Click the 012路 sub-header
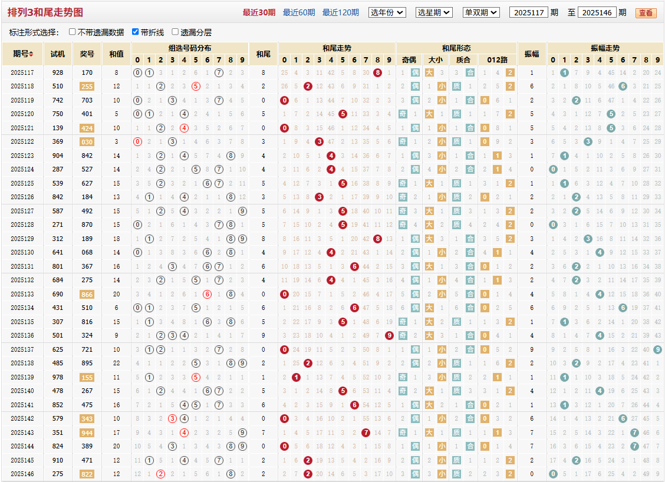The width and height of the screenshot is (665, 482). click(497, 60)
